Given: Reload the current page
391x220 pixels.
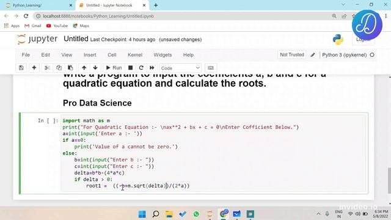Looking at the screenshot, I should click(26, 16).
